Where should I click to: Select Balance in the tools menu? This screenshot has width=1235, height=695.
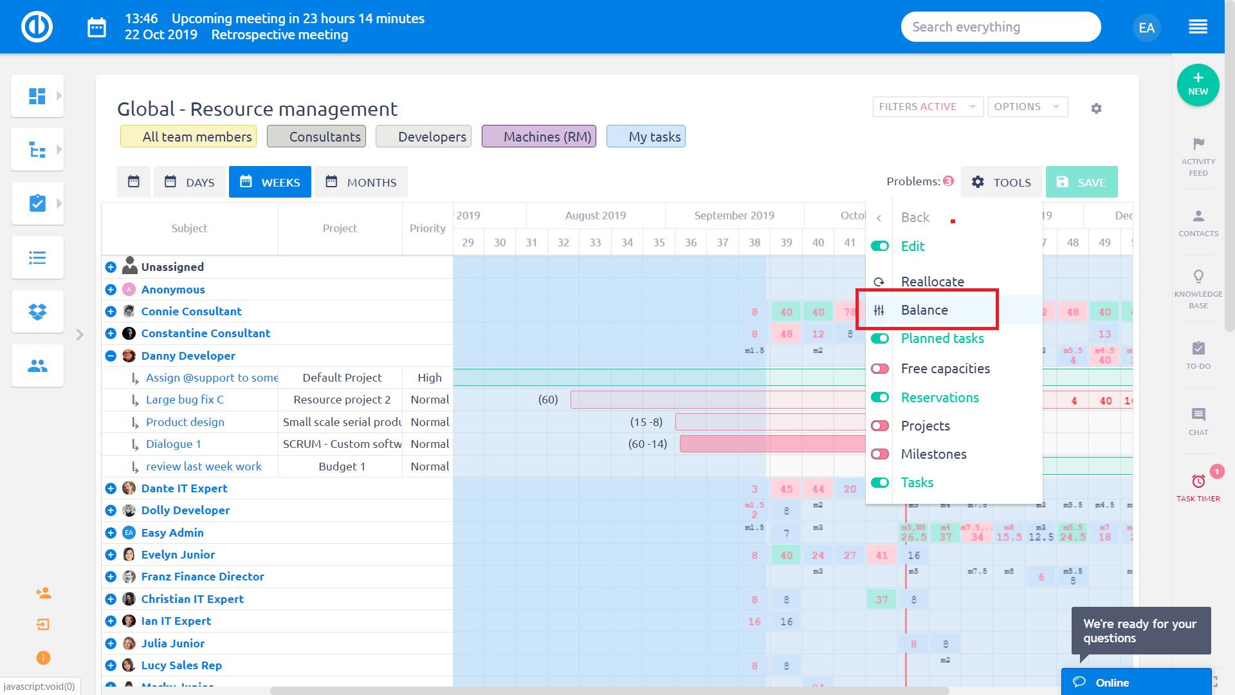coord(924,310)
